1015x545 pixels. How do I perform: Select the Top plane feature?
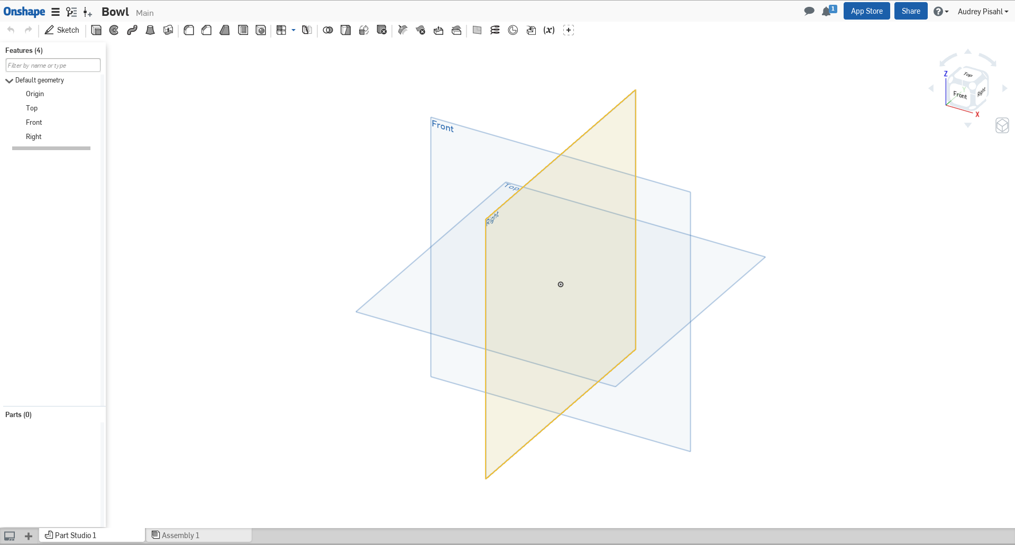(x=32, y=108)
